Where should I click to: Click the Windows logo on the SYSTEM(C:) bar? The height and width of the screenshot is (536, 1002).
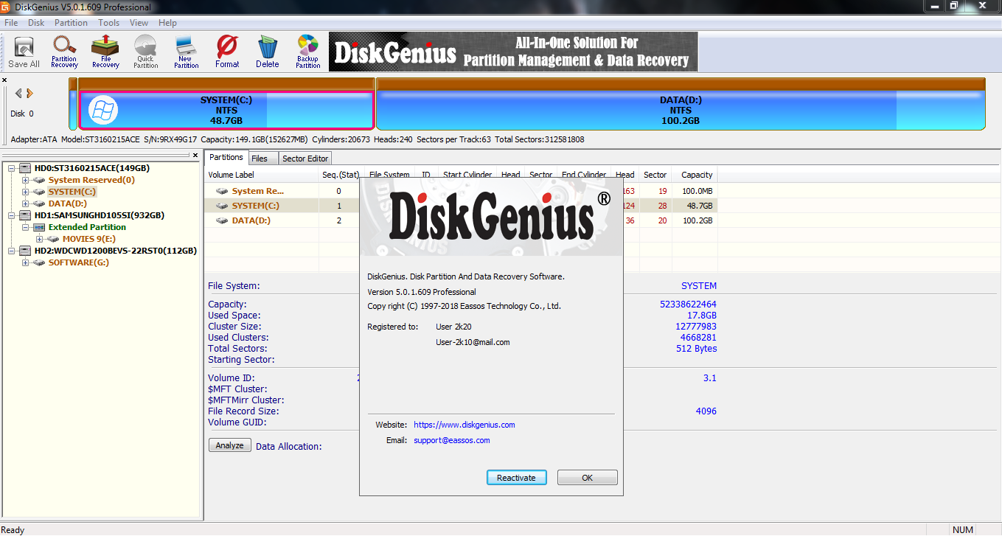click(102, 111)
